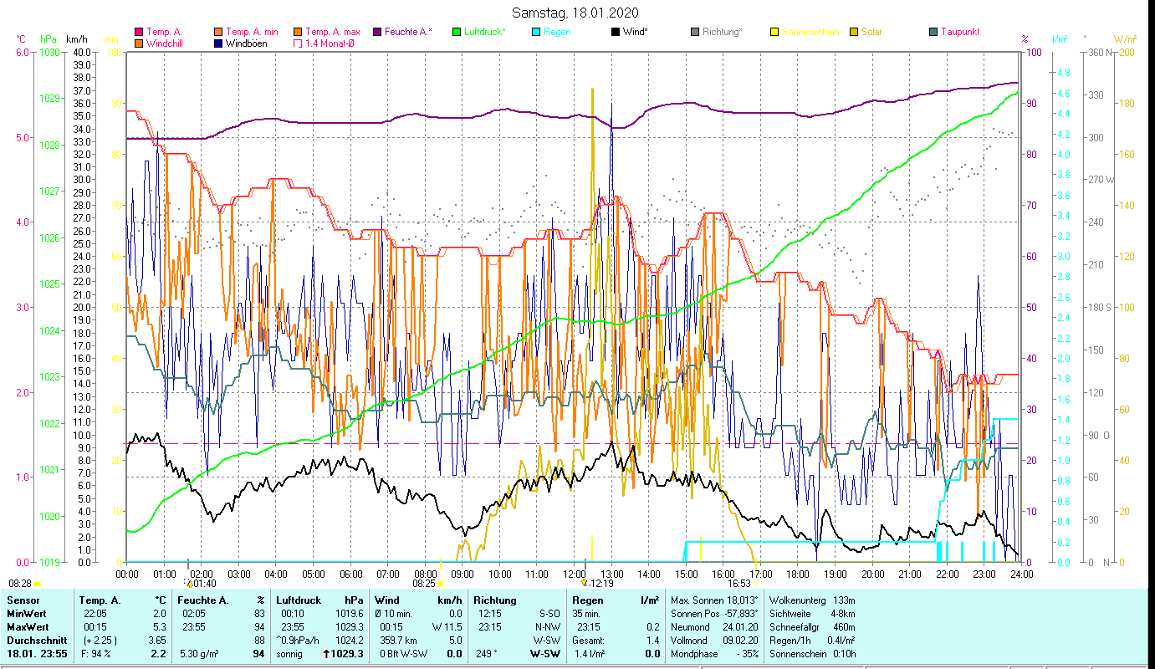Click the 'Windböen' legend label
The height and width of the screenshot is (669, 1155).
(x=247, y=43)
